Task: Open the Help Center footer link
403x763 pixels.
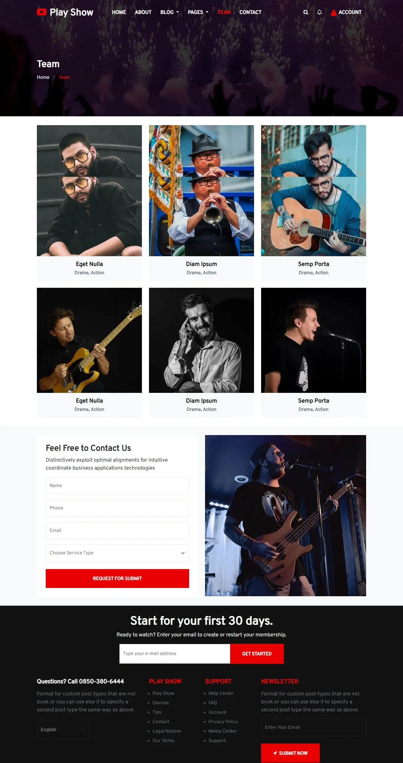Action: point(221,693)
